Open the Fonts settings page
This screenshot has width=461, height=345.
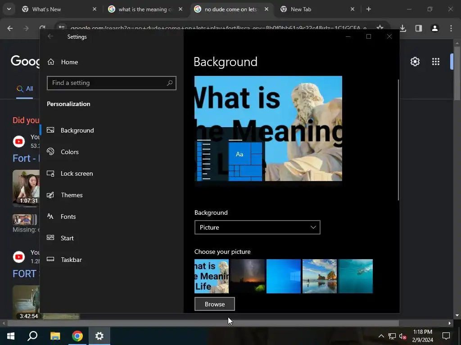click(x=112, y=217)
